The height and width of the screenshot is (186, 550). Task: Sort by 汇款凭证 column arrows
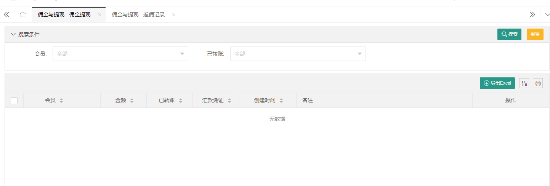229,101
